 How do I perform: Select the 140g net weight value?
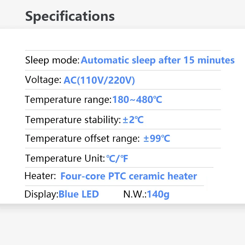coord(158,194)
